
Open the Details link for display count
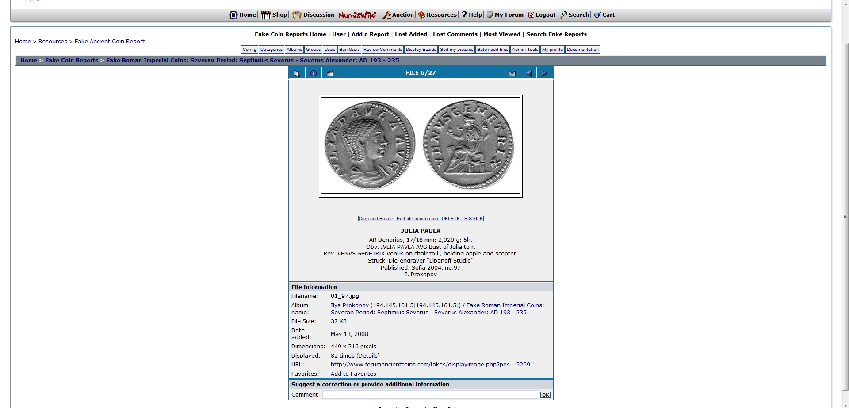[x=368, y=356]
